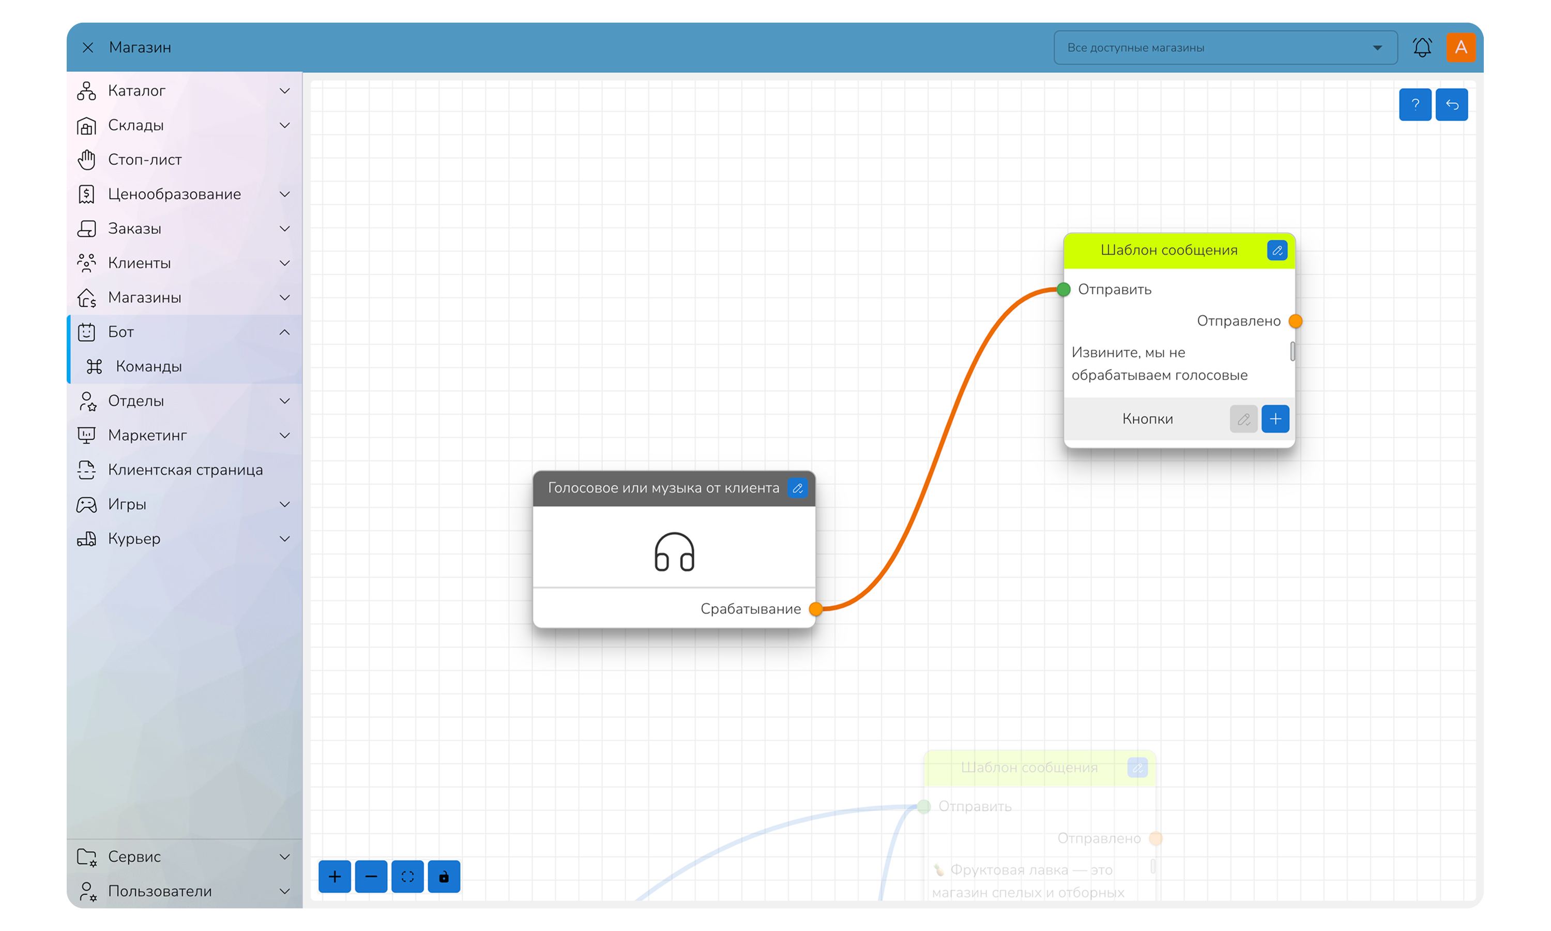The image size is (1551, 931).
Task: Toggle the canvas lock button
Action: pyautogui.click(x=444, y=876)
